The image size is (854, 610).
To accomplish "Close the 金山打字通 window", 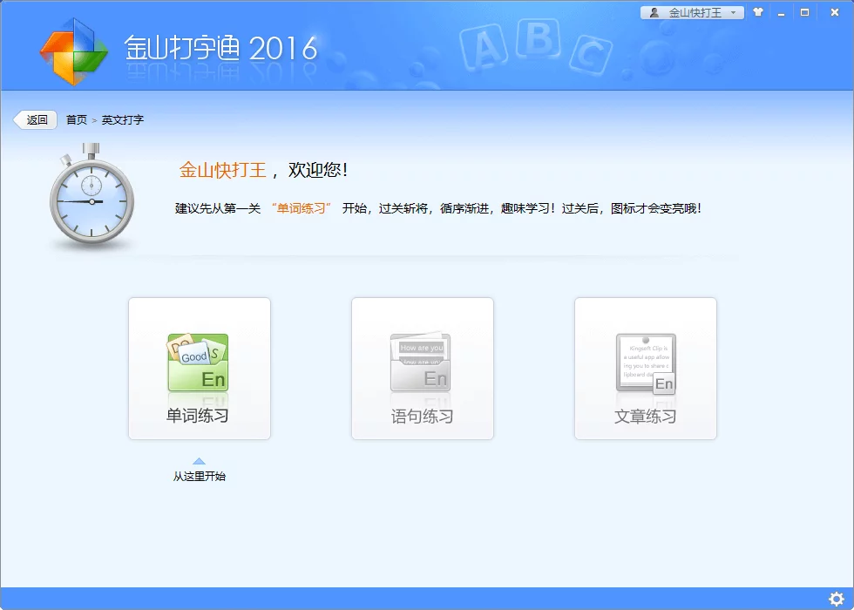I will point(835,12).
